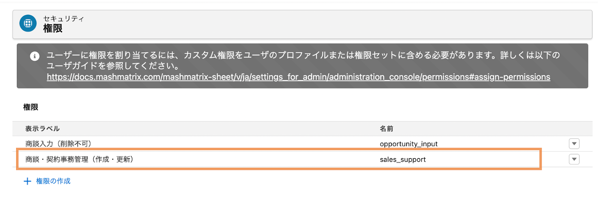The height and width of the screenshot is (220, 599).
Task: Click the header card containing セキュリティ 権限
Action: (x=302, y=24)
